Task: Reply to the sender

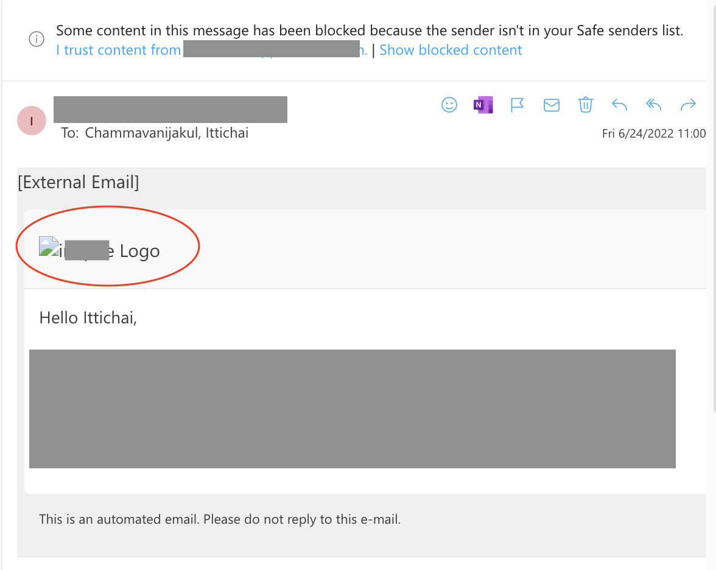Action: pos(619,105)
